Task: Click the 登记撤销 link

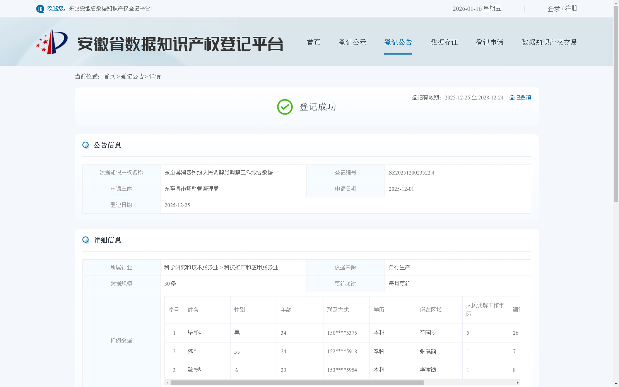Action: (x=520, y=98)
